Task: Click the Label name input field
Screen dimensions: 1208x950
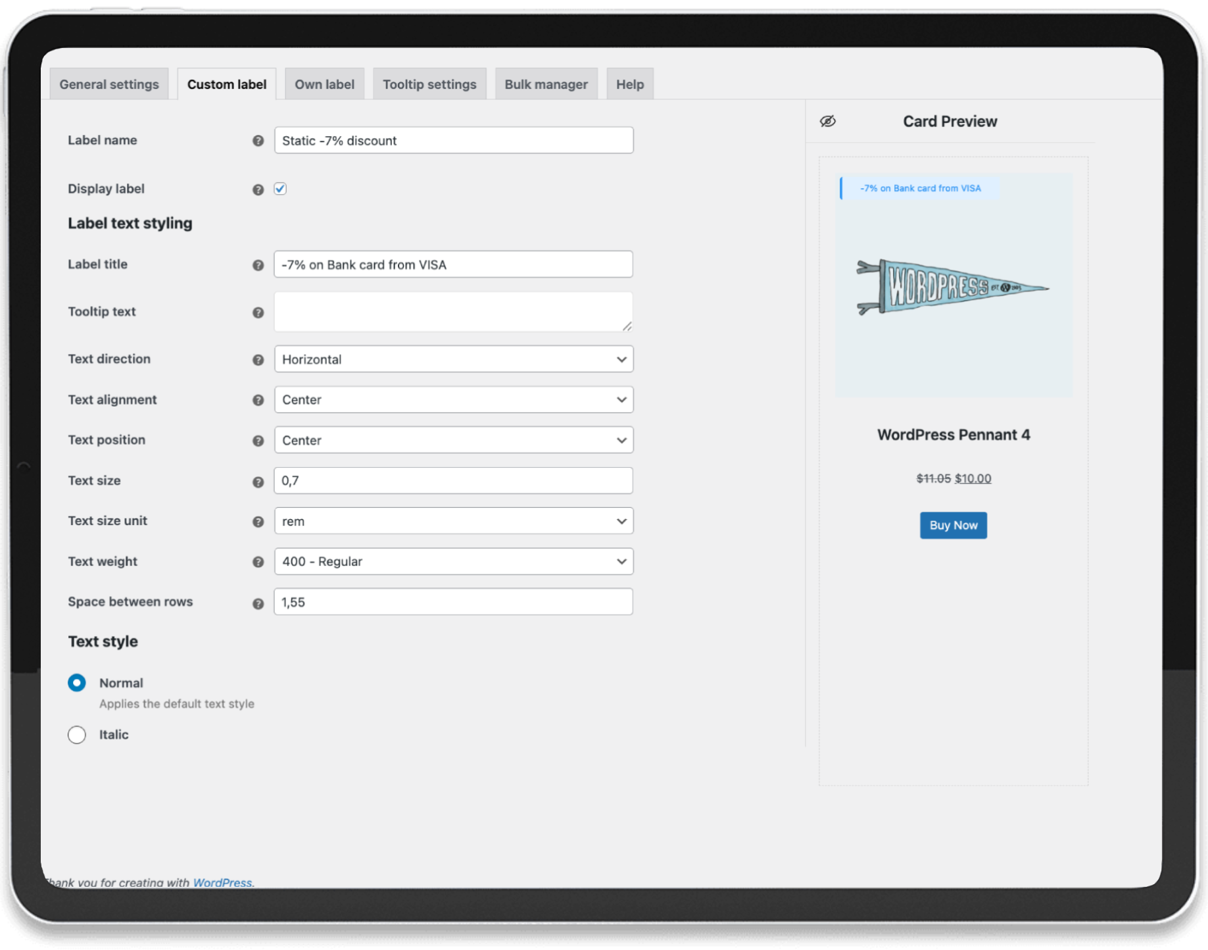Action: pyautogui.click(x=454, y=140)
